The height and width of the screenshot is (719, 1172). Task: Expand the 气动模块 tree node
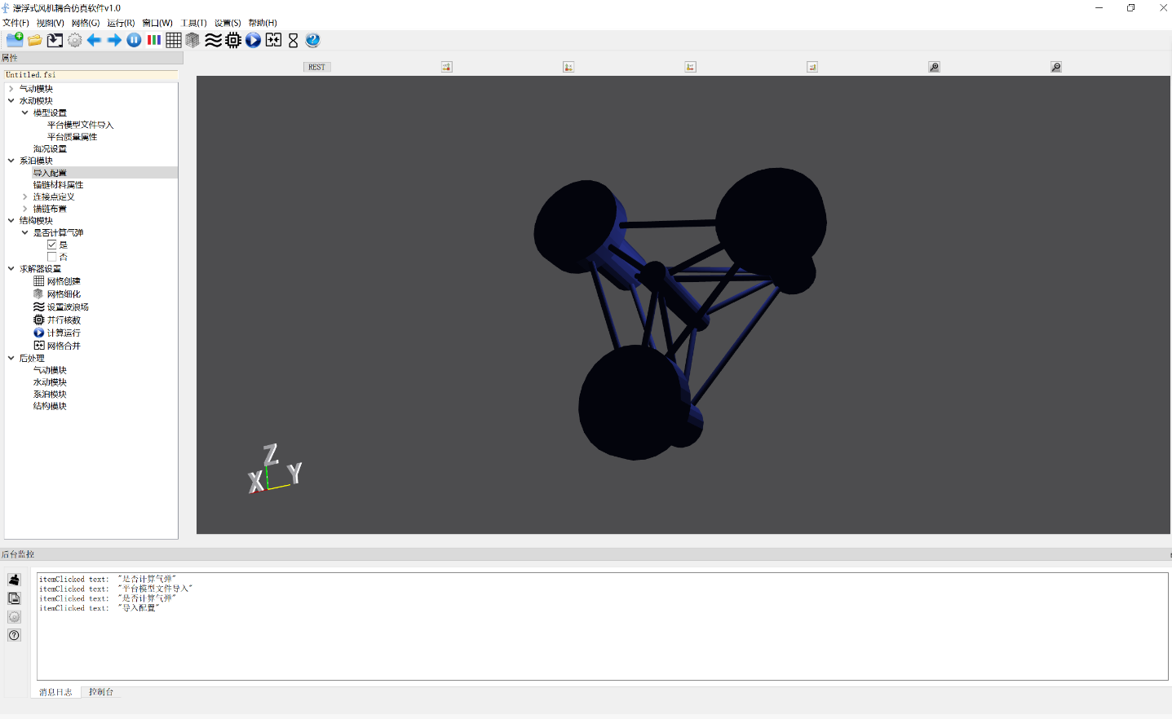(x=11, y=89)
